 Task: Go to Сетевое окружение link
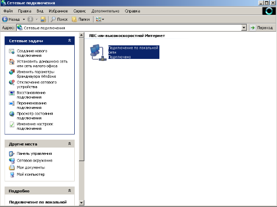point(34,161)
